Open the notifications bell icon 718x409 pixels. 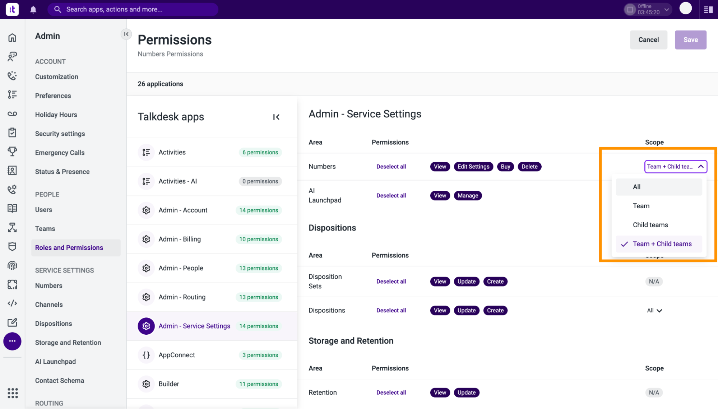[x=33, y=9]
